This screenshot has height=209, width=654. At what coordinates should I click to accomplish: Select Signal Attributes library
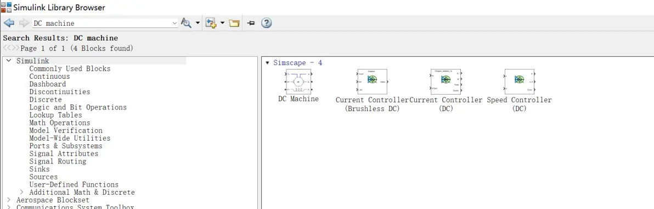click(x=64, y=154)
